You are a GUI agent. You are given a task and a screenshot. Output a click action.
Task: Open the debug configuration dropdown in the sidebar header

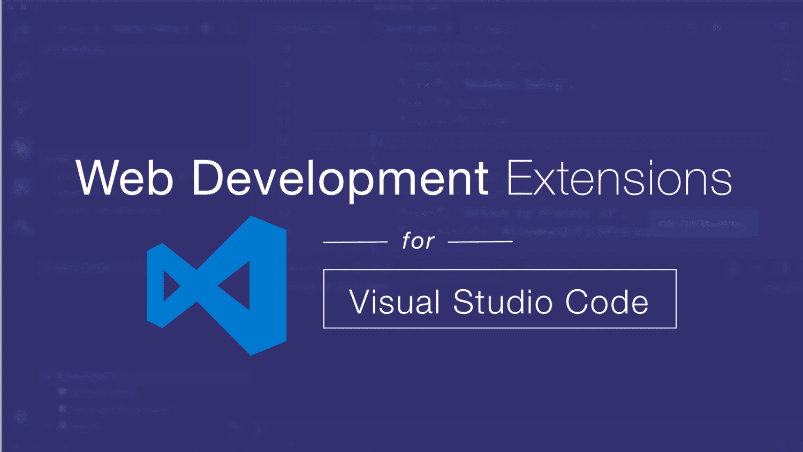[145, 28]
